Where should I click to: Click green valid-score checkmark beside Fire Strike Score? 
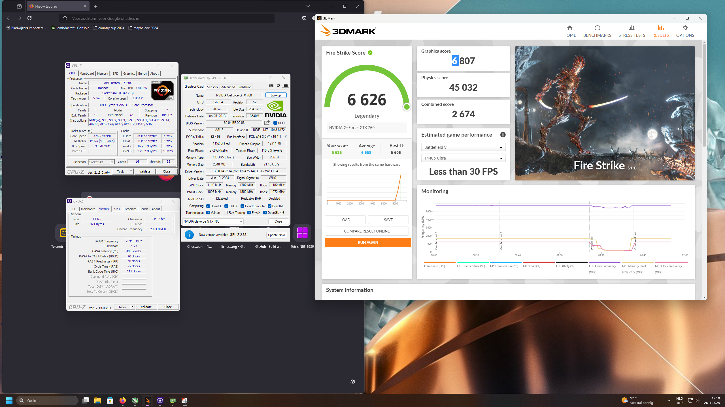(370, 53)
